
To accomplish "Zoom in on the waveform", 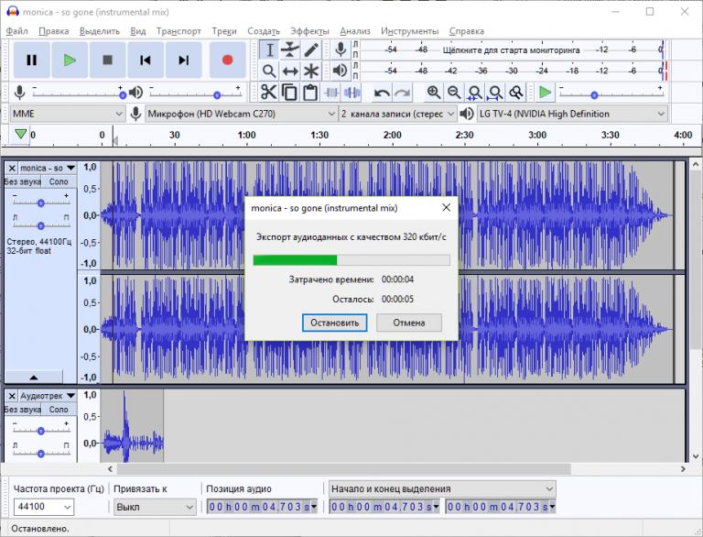I will click(434, 93).
